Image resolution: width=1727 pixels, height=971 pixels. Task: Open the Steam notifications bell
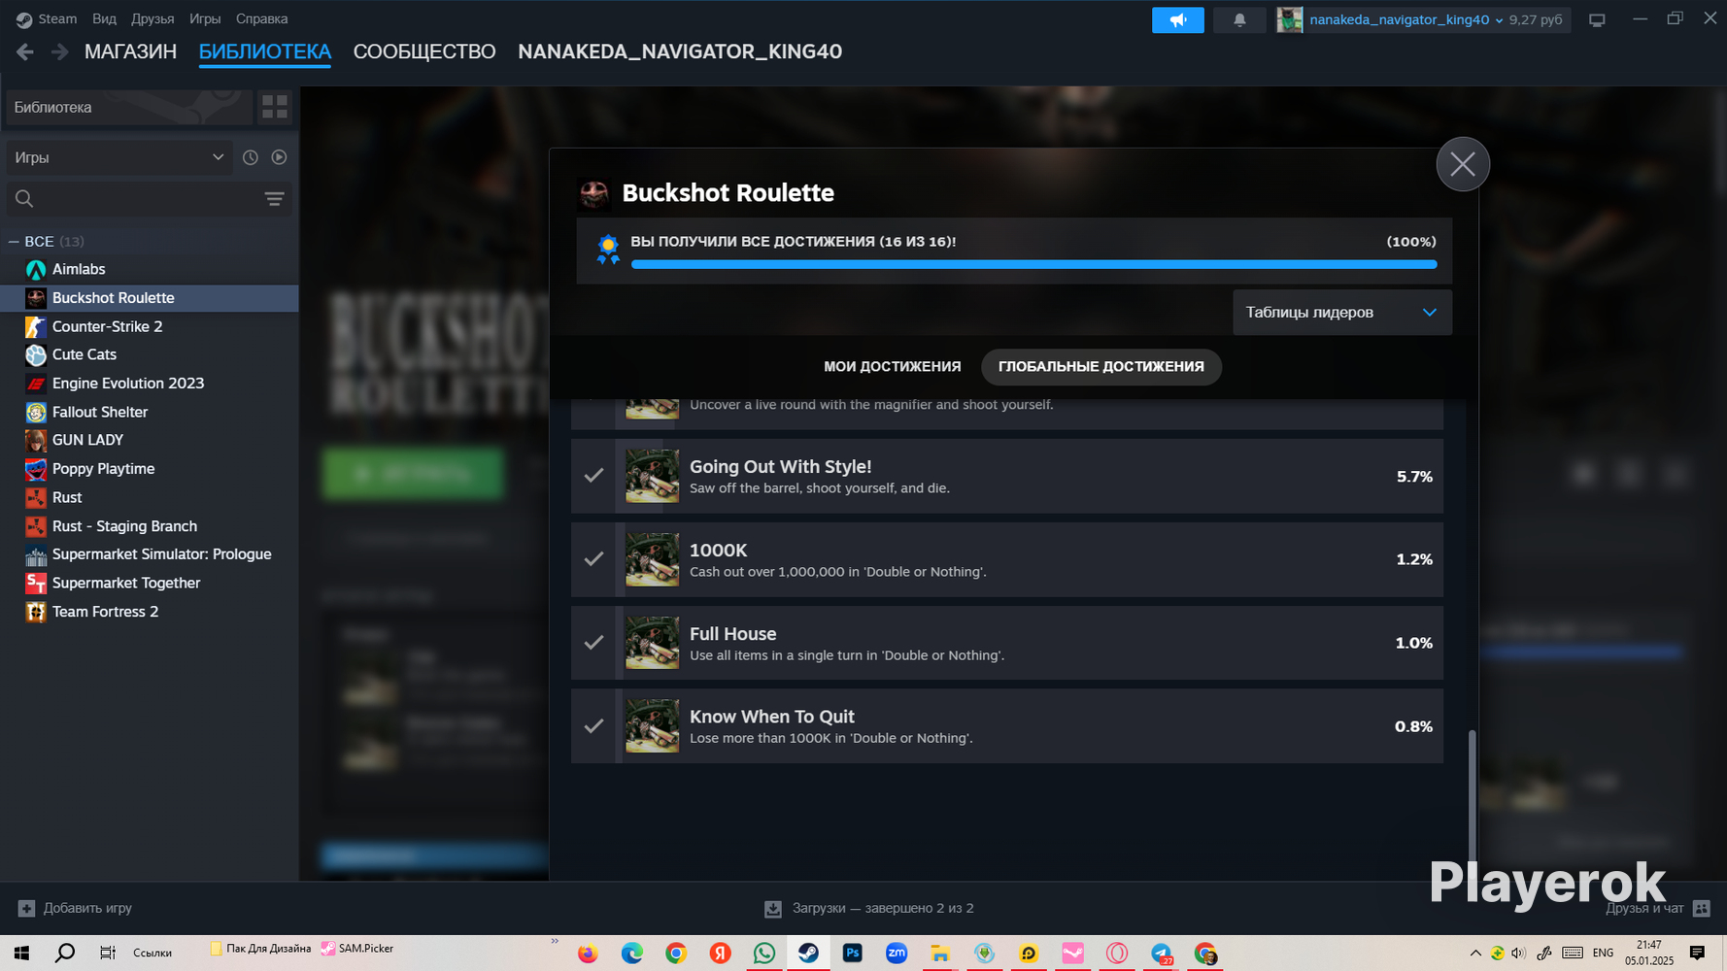point(1239,19)
